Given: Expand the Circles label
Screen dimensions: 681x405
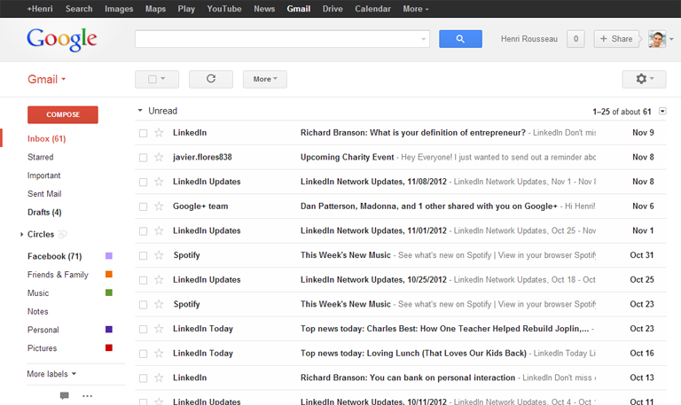Looking at the screenshot, I should 21,235.
